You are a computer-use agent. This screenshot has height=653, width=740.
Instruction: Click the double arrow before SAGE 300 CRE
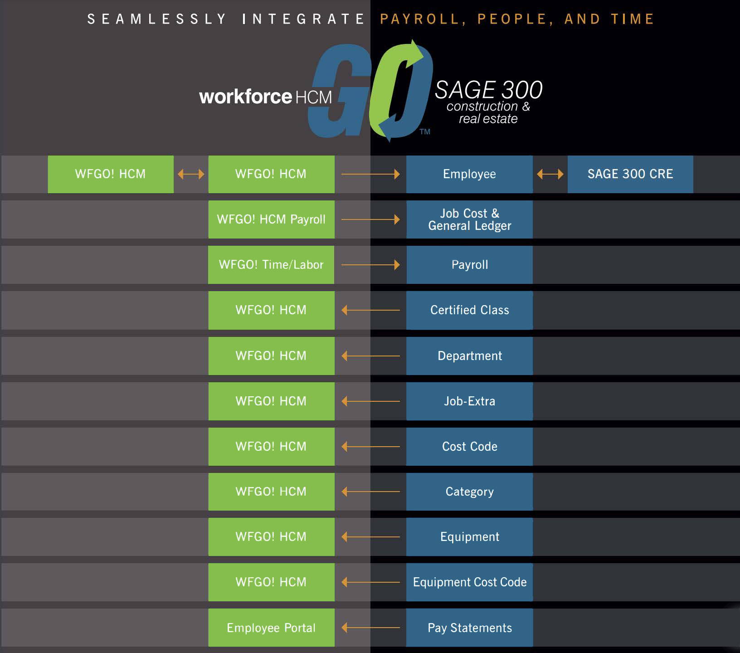[550, 174]
